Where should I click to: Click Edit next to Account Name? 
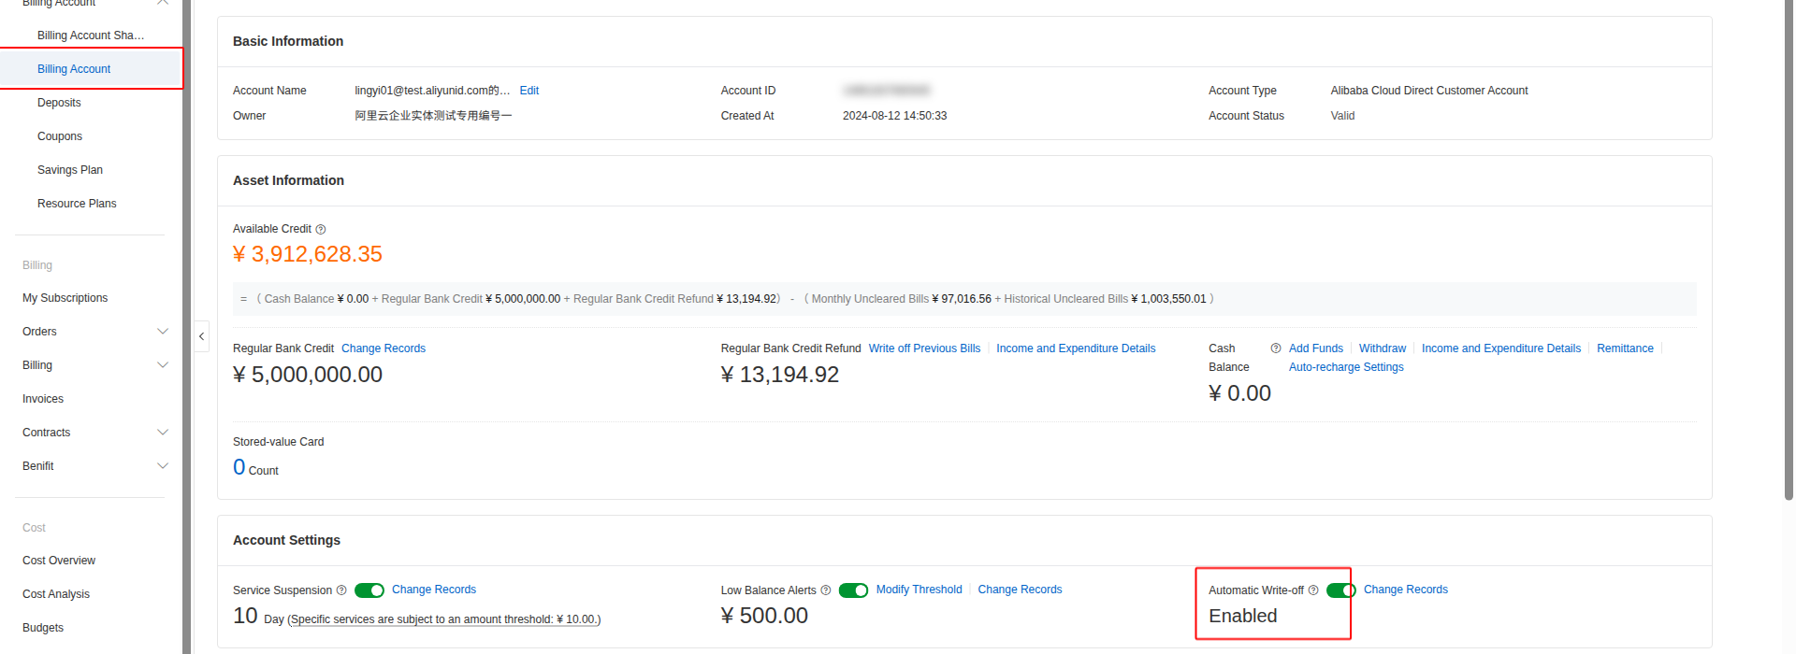pyautogui.click(x=529, y=91)
